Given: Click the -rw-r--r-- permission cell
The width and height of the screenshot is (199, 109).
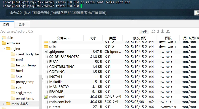Looking at the screenshot, I should coord(166,102).
